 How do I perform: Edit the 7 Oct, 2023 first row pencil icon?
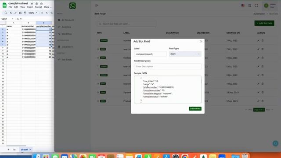[258, 40]
